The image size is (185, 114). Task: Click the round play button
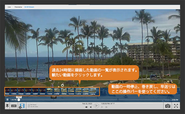coord(97,106)
